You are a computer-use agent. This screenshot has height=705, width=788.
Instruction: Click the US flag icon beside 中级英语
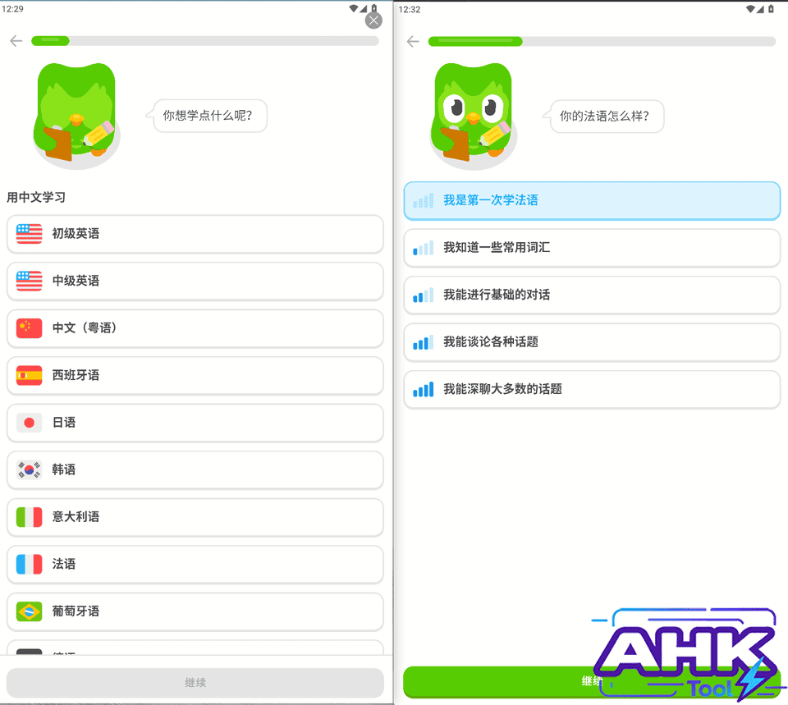click(x=30, y=281)
